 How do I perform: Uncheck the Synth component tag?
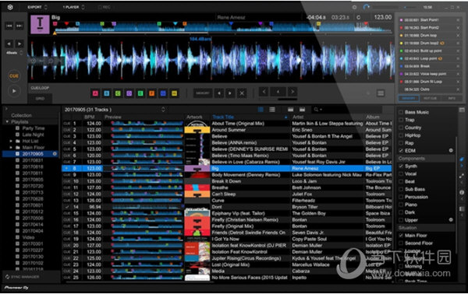click(401, 166)
